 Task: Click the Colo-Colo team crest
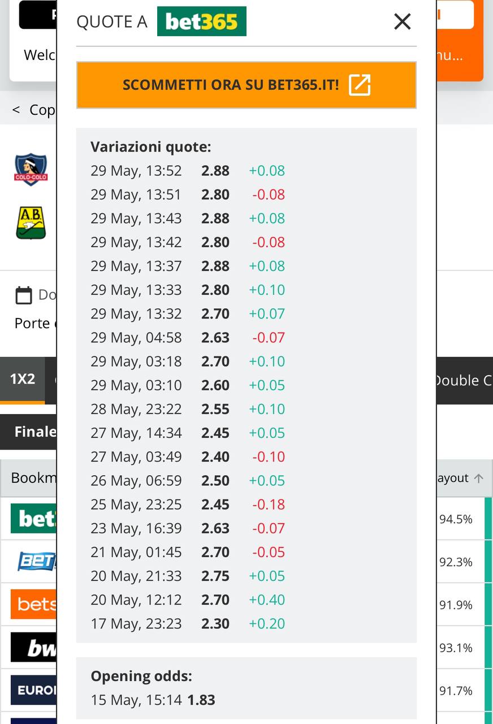[31, 169]
